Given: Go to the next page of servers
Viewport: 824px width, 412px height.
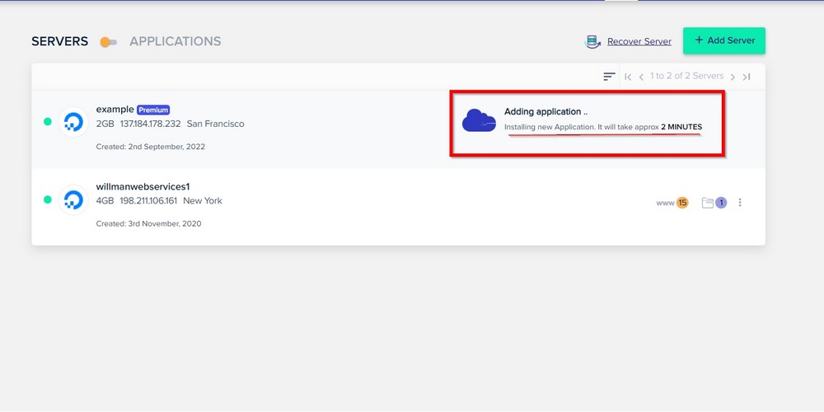Looking at the screenshot, I should 733,77.
